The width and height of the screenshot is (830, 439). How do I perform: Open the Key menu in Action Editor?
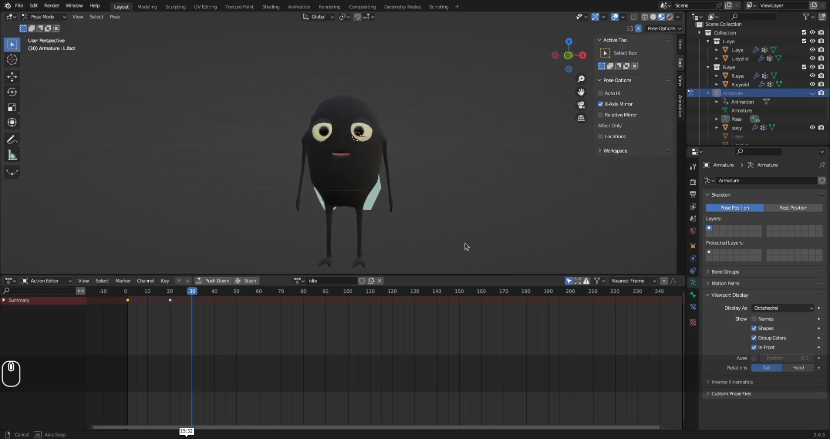tap(165, 281)
